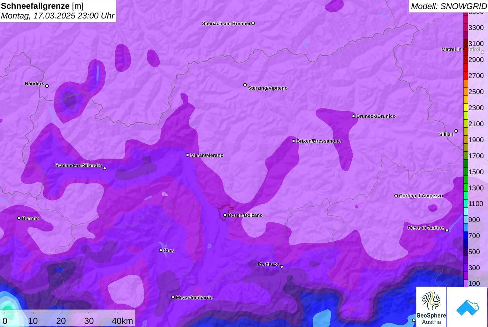This screenshot has height=327, width=488.
Task: Click the 'Cles' label
Action: tap(169, 250)
